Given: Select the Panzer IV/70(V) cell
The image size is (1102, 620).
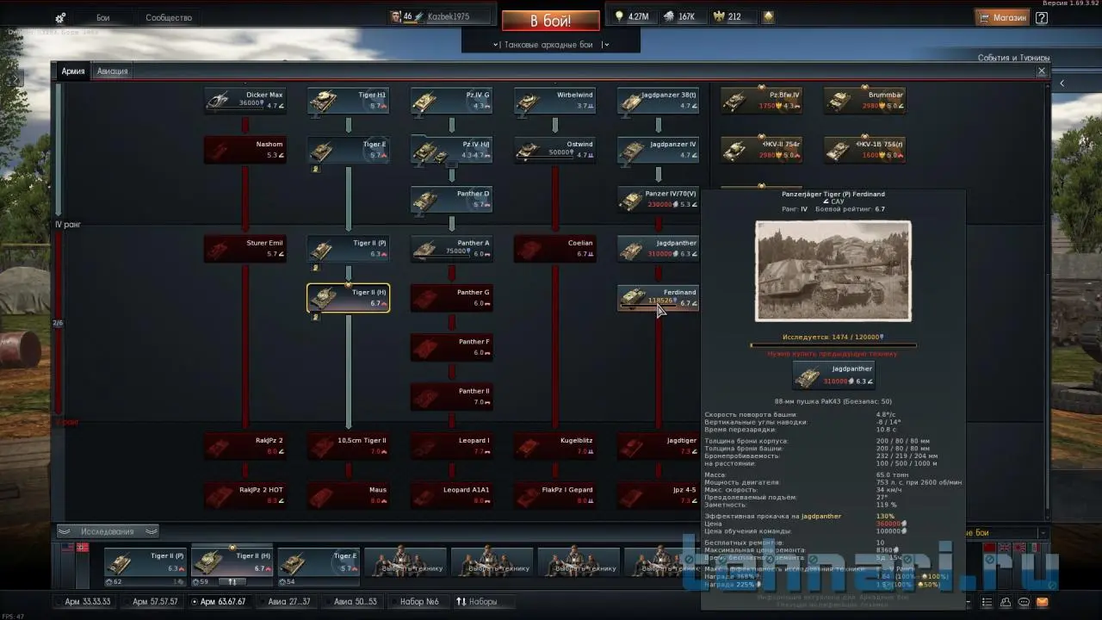Looking at the screenshot, I should point(659,199).
